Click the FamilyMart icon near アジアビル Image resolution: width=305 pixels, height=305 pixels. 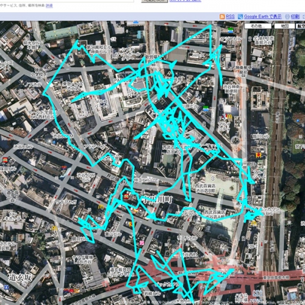tap(231, 30)
